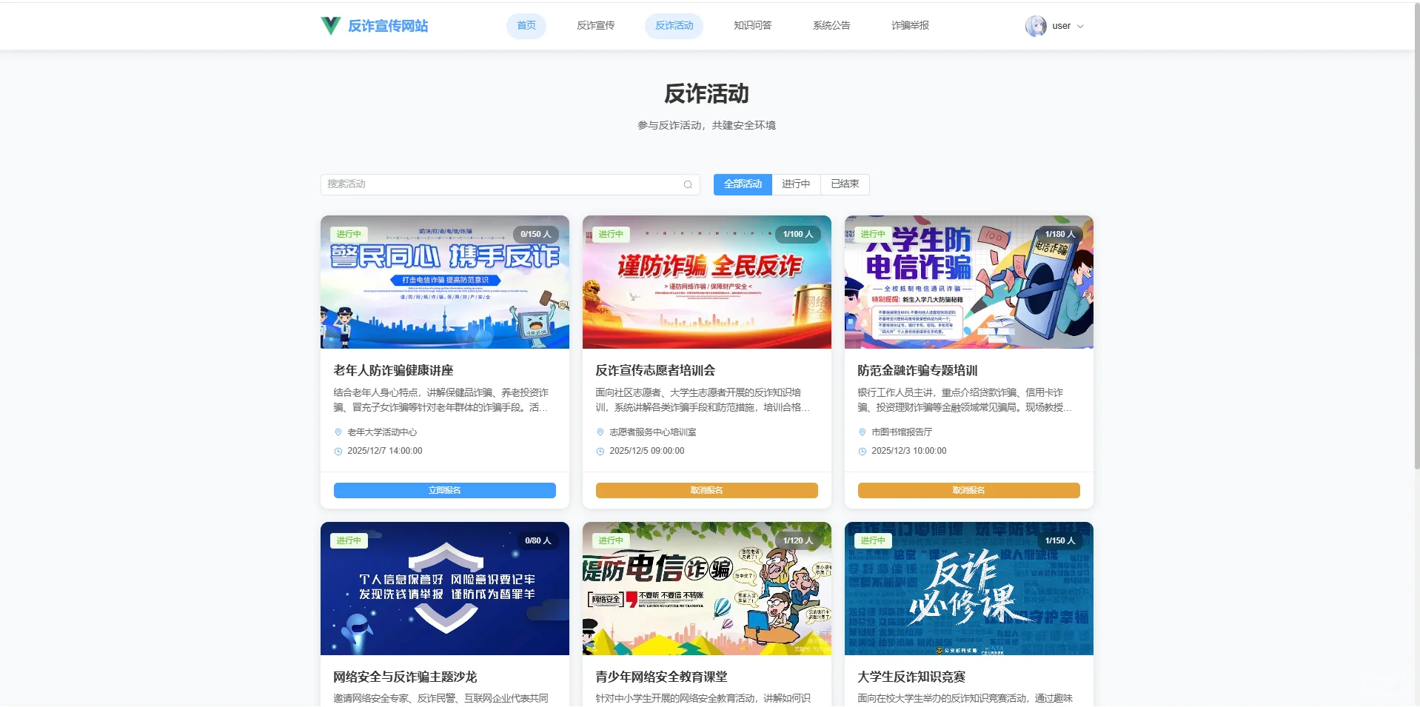This screenshot has height=707, width=1420.
Task: Click the clock icon beside 2025/12/7 14:00:00
Action: [338, 451]
